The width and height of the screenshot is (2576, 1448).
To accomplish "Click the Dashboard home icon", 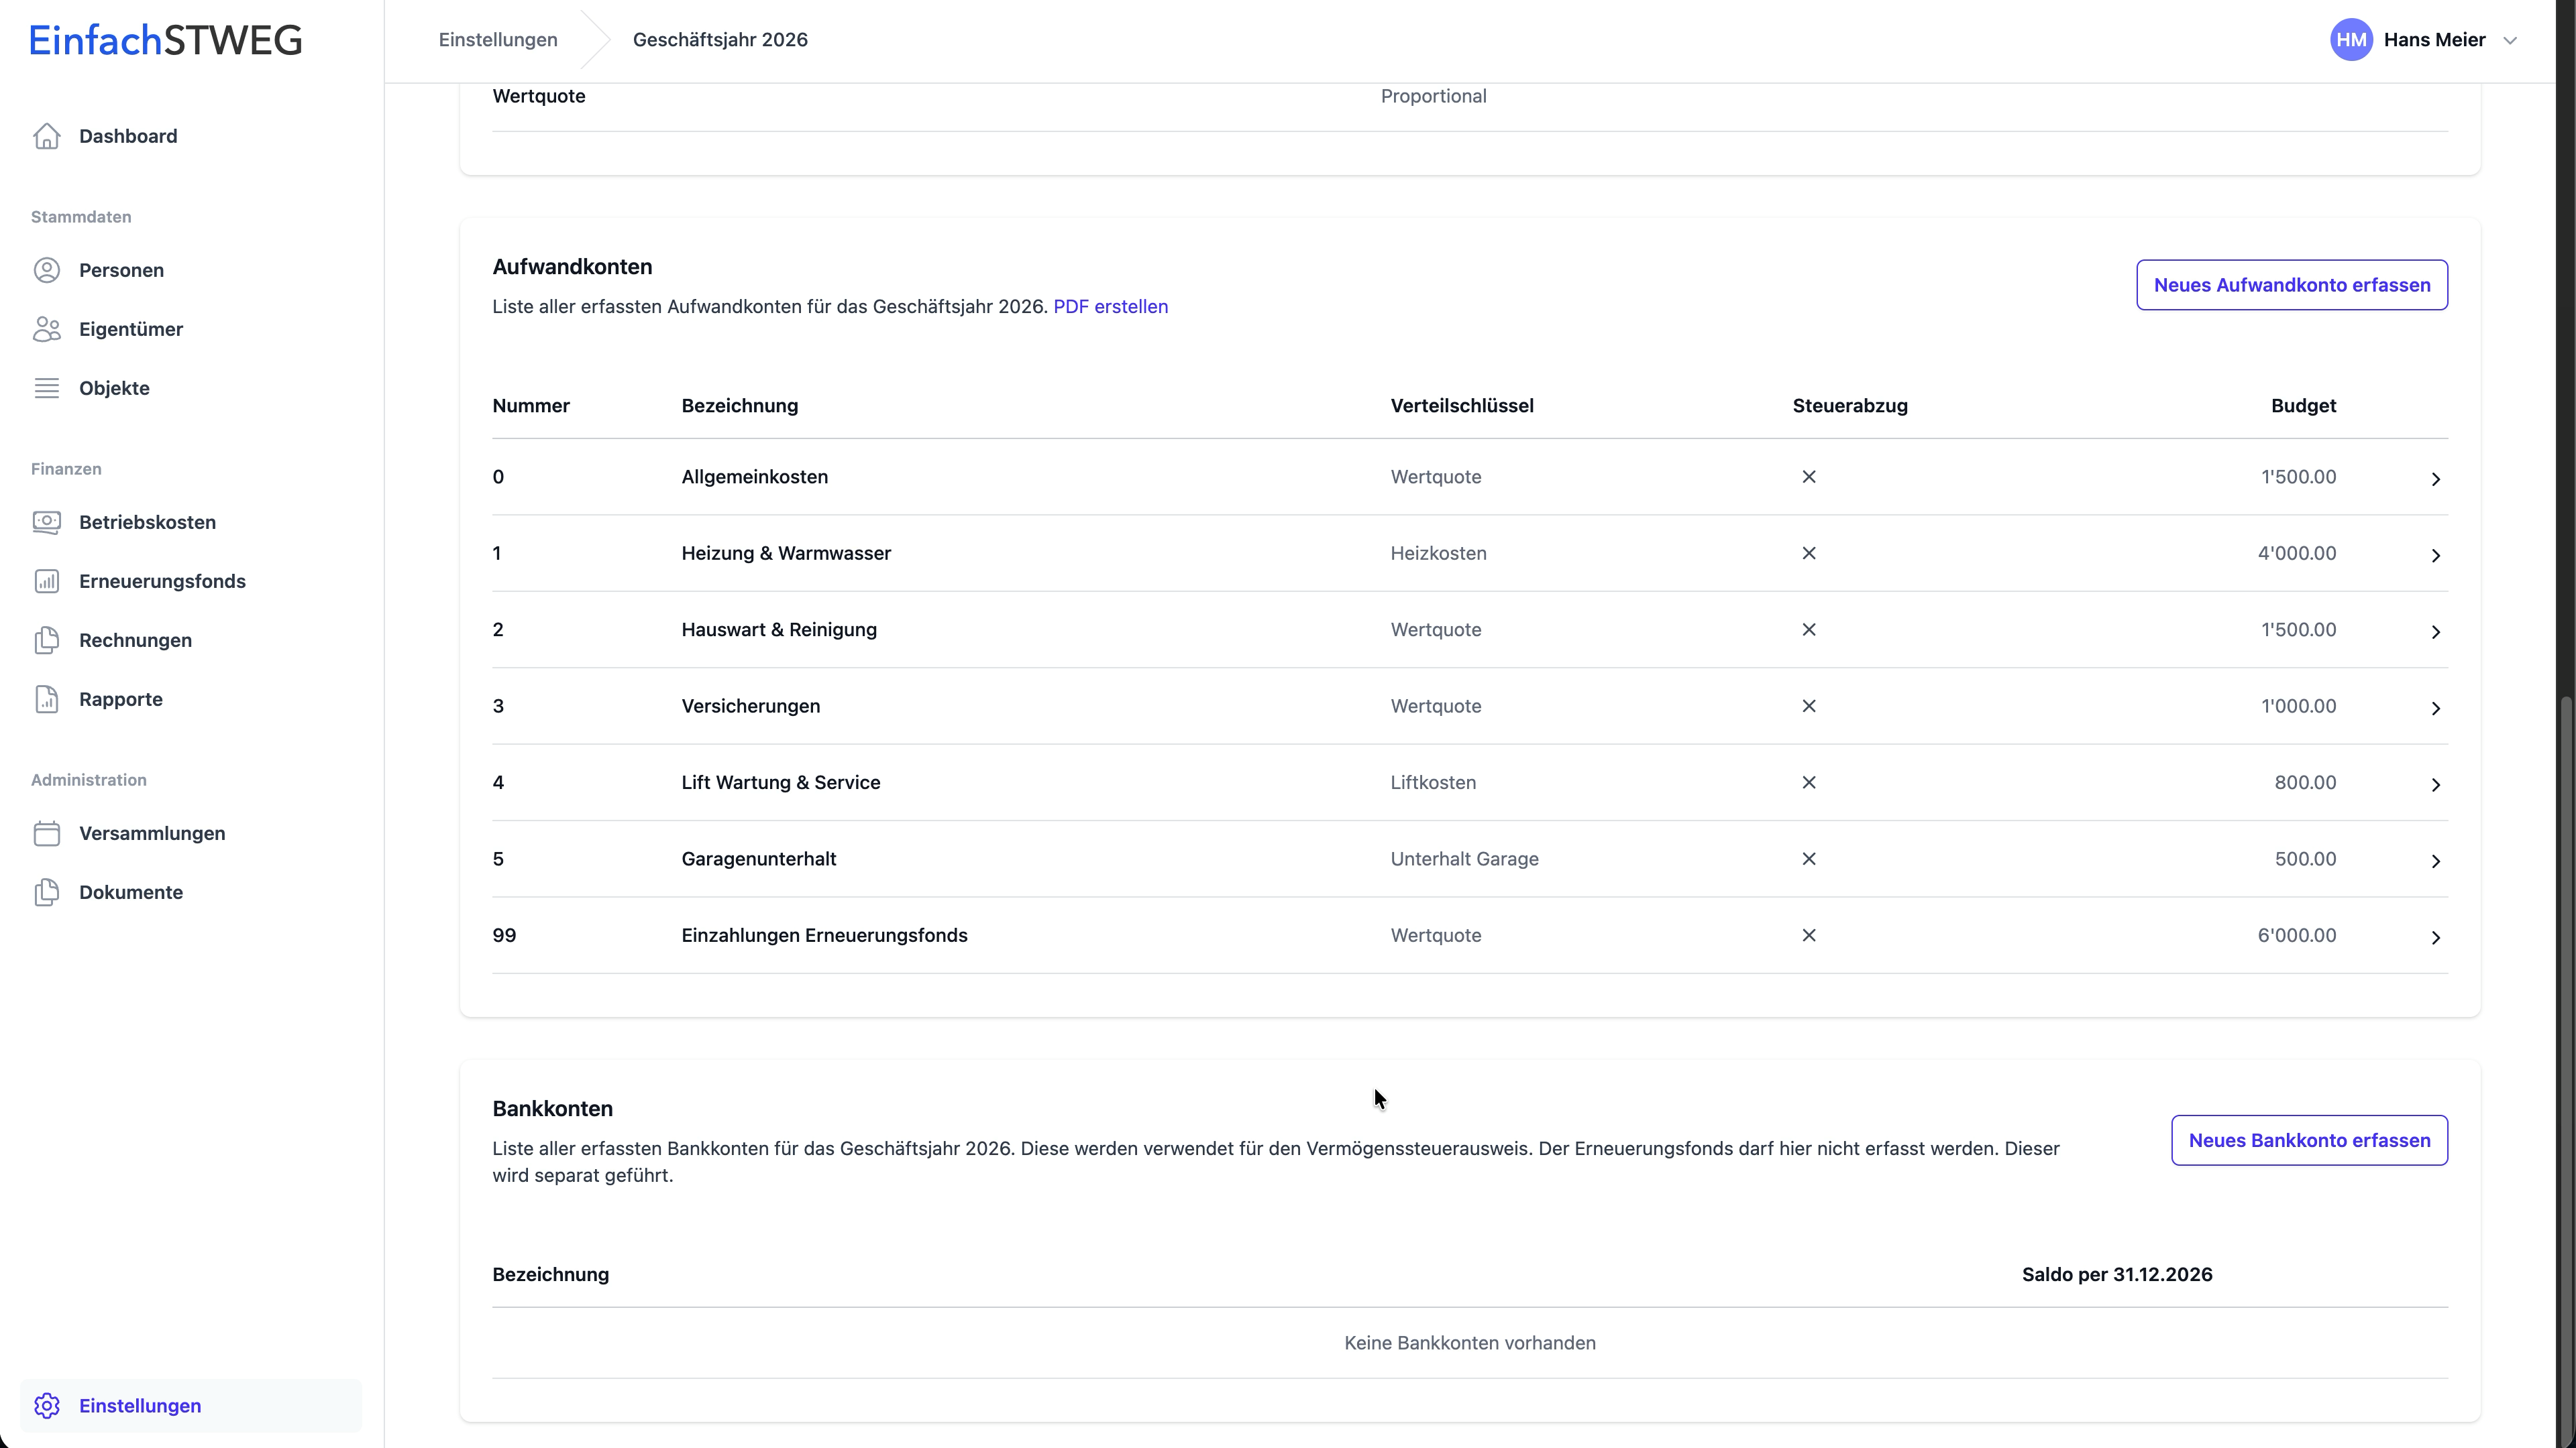I will pos(47,136).
